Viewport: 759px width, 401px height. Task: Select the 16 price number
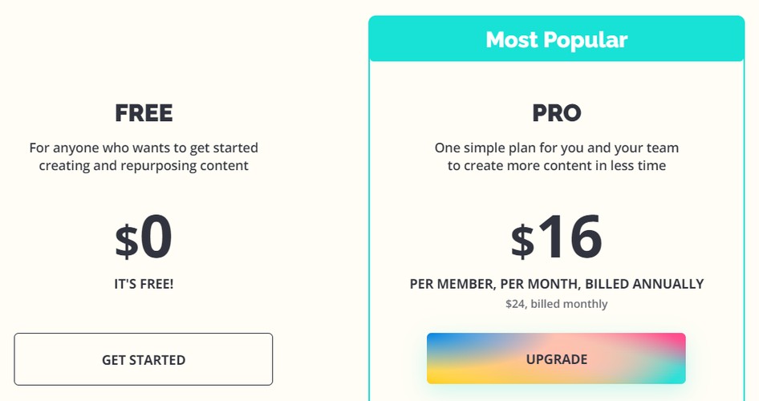[570, 237]
